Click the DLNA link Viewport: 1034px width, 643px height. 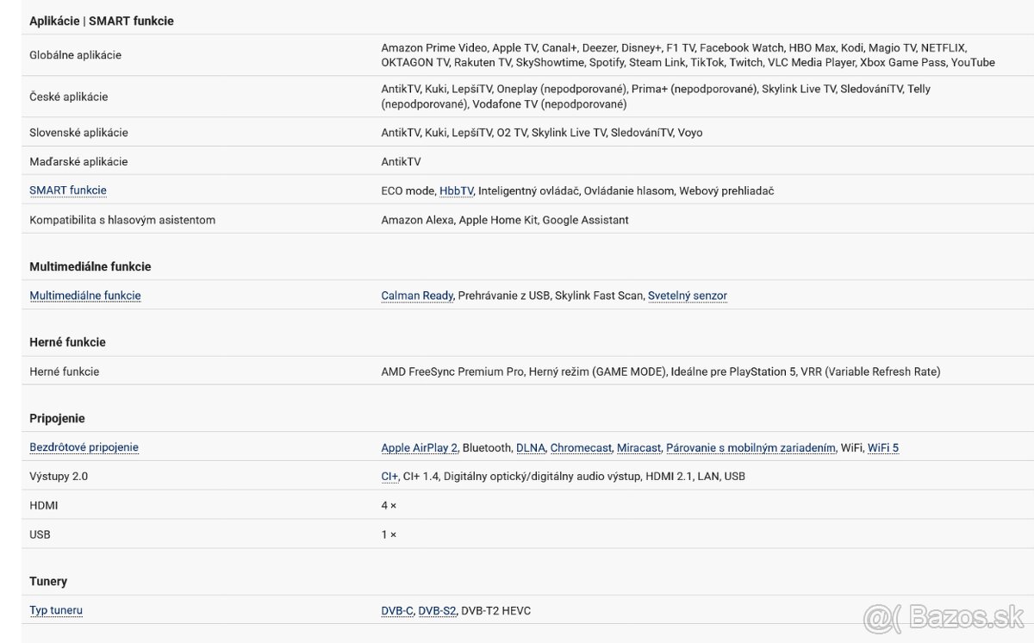point(530,448)
